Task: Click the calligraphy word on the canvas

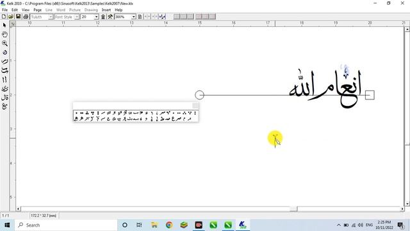Action: click(325, 88)
